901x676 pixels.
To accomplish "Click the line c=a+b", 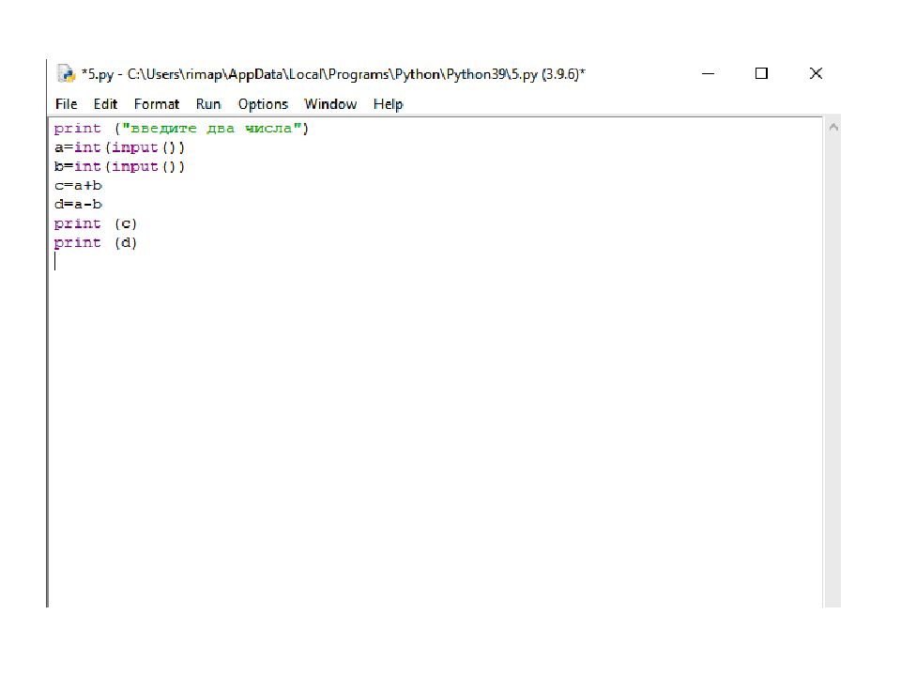I will (78, 186).
